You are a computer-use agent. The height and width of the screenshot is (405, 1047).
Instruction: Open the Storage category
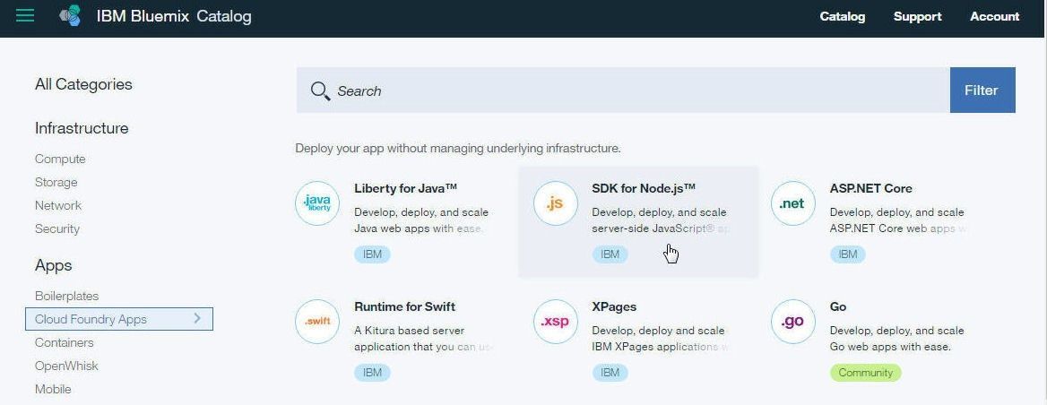coord(56,182)
